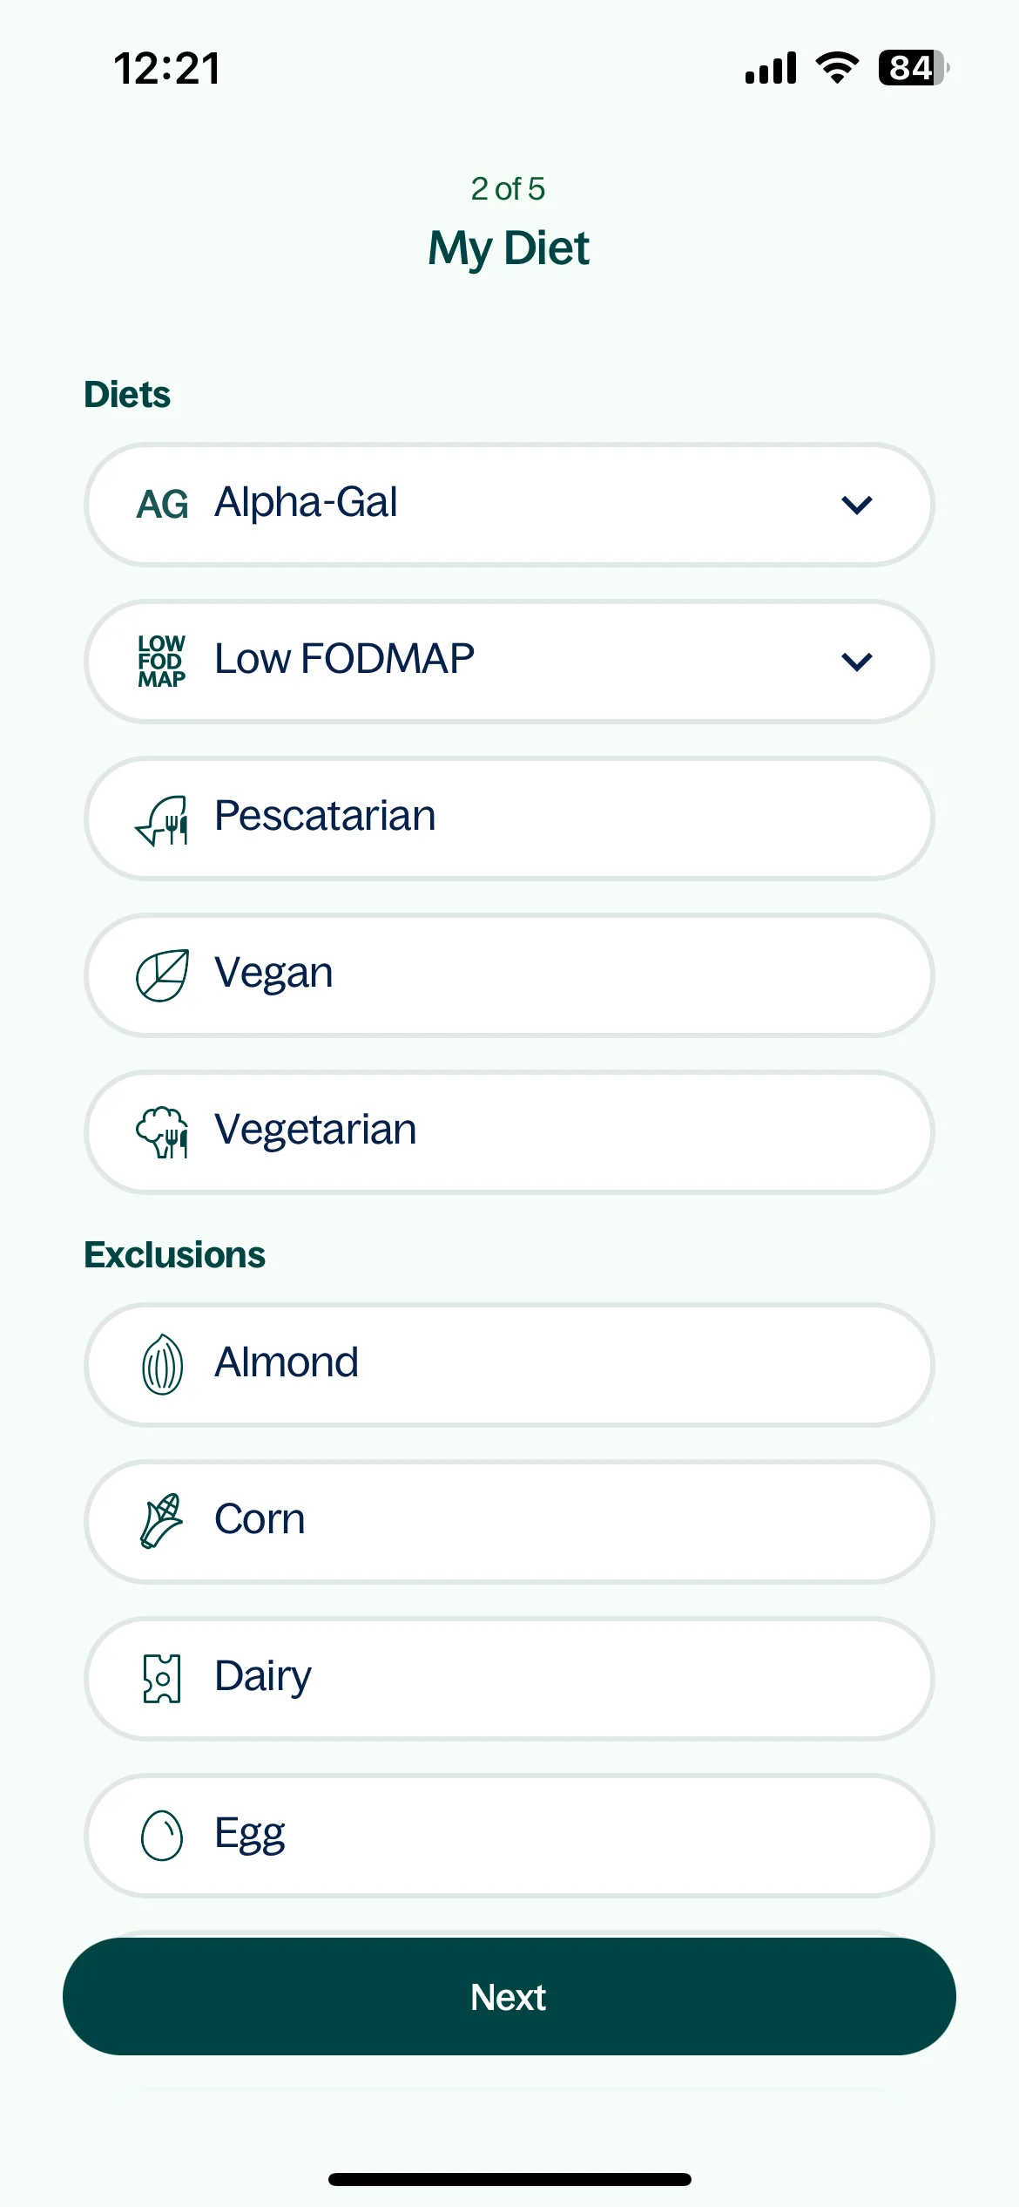Select the Vegetarian diet option
This screenshot has height=2207, width=1019.
[x=509, y=1132]
